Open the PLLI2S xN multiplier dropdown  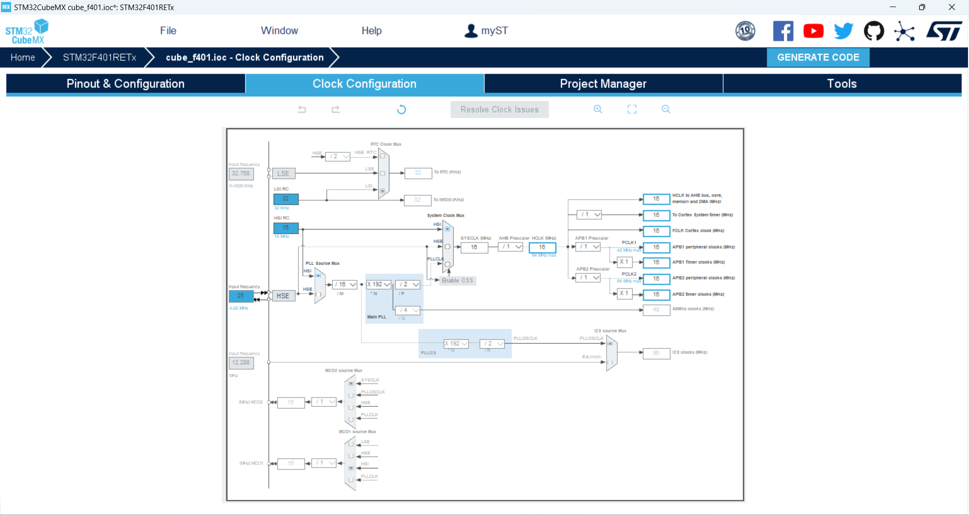[x=456, y=344]
